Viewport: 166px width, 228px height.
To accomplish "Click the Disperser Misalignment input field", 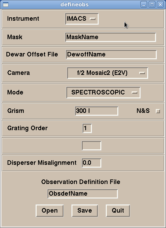I will pyautogui.click(x=91, y=163).
